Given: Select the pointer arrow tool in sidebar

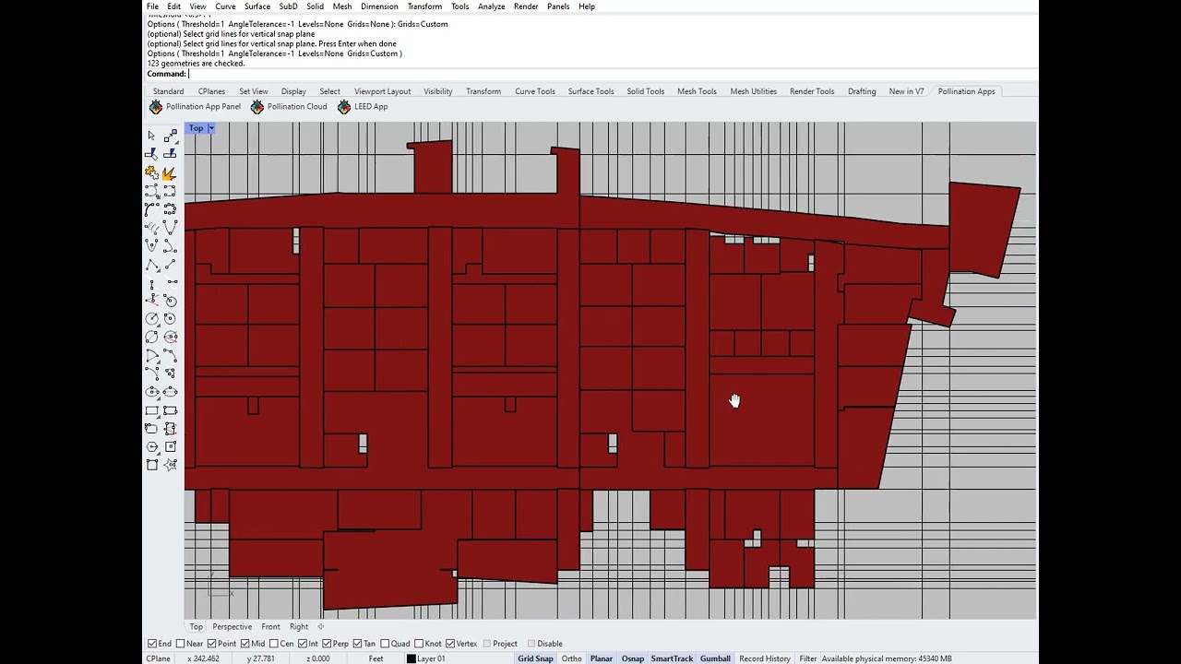Looking at the screenshot, I should [x=151, y=136].
